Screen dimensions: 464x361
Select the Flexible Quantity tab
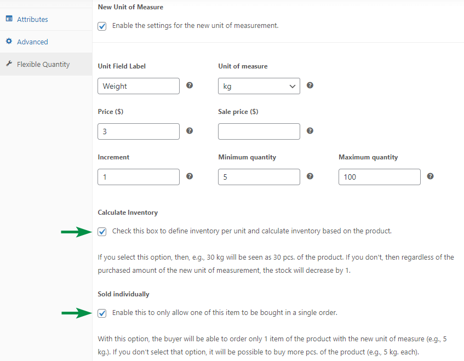click(x=46, y=64)
